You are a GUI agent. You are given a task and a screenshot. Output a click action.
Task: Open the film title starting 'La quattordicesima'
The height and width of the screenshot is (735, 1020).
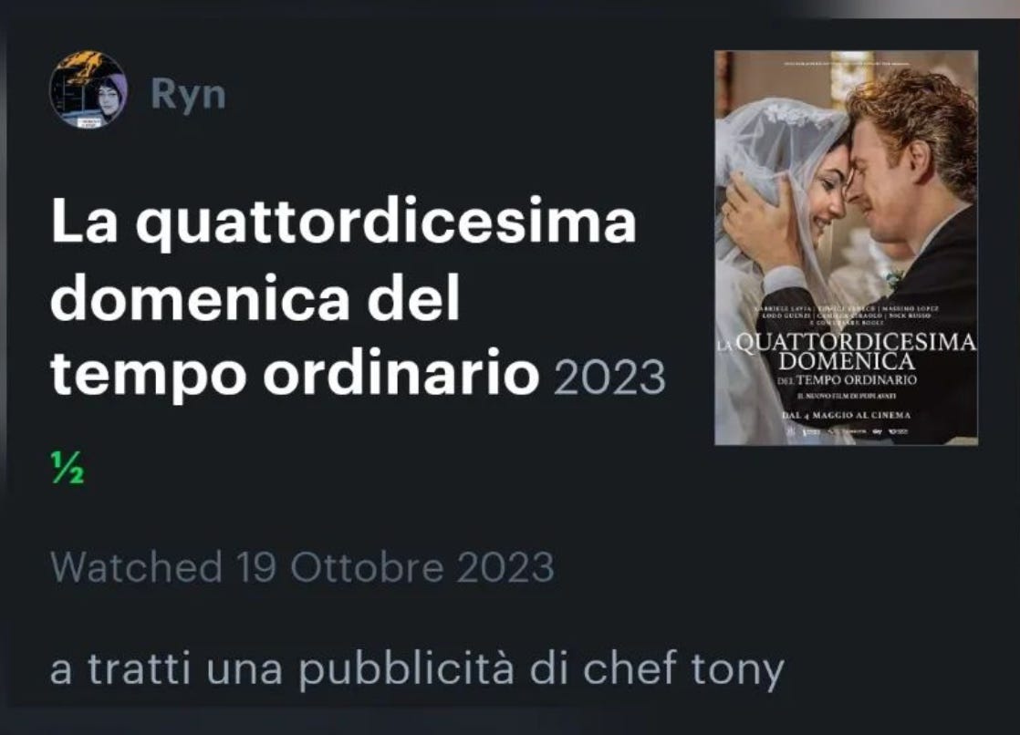(343, 298)
